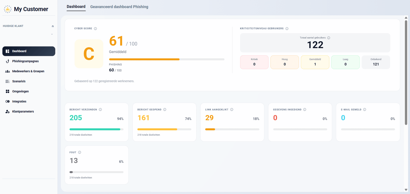Click the 205 sent messages value

click(76, 118)
